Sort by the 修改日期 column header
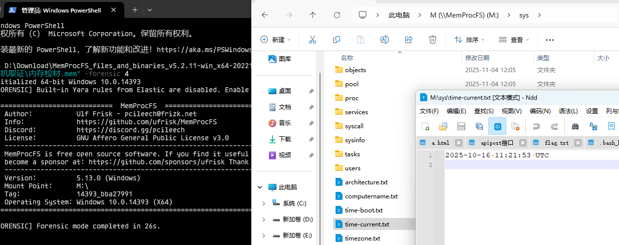This screenshot has height=245, width=619. click(x=477, y=58)
